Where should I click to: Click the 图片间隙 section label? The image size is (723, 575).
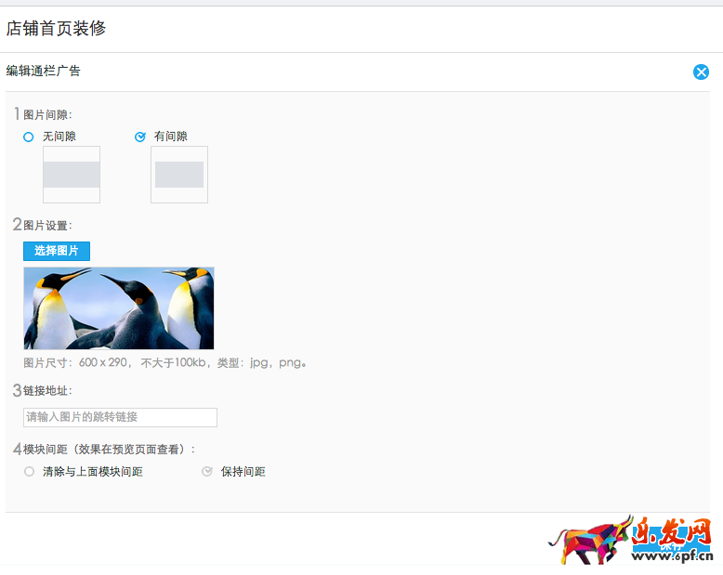pos(47,115)
